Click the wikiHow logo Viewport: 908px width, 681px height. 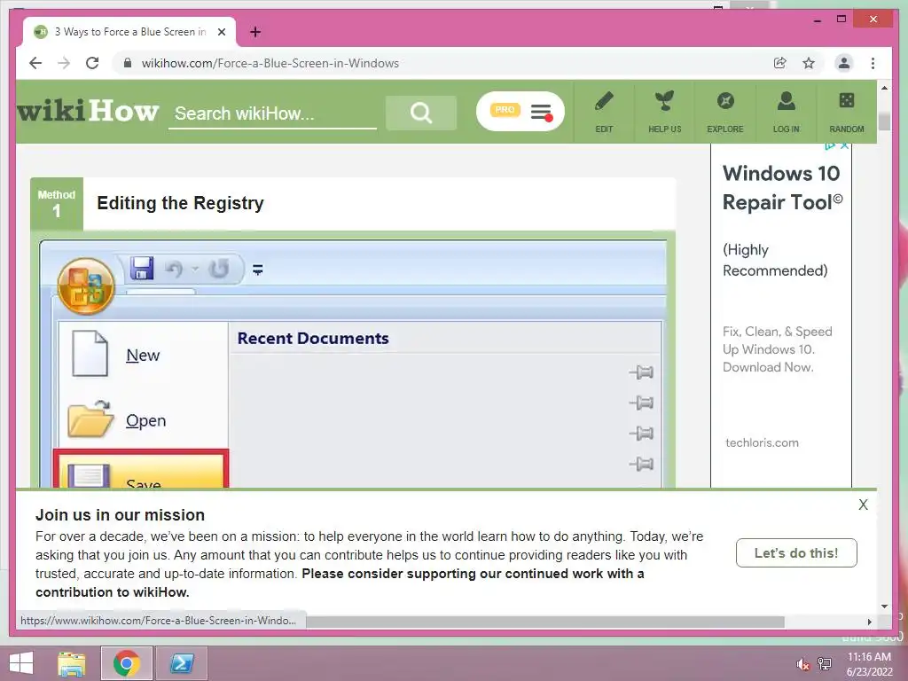[88, 111]
